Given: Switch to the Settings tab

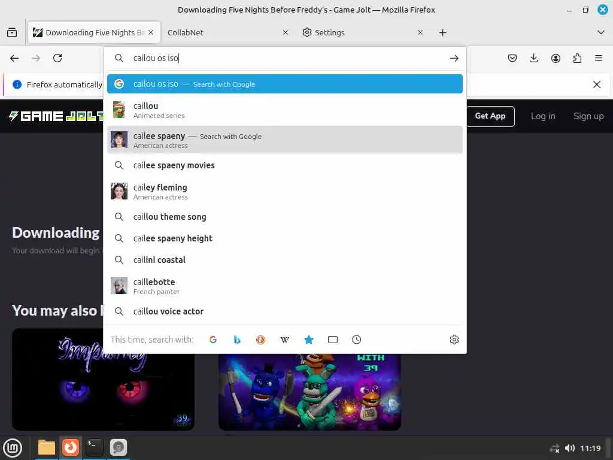Looking at the screenshot, I should click(x=362, y=32).
